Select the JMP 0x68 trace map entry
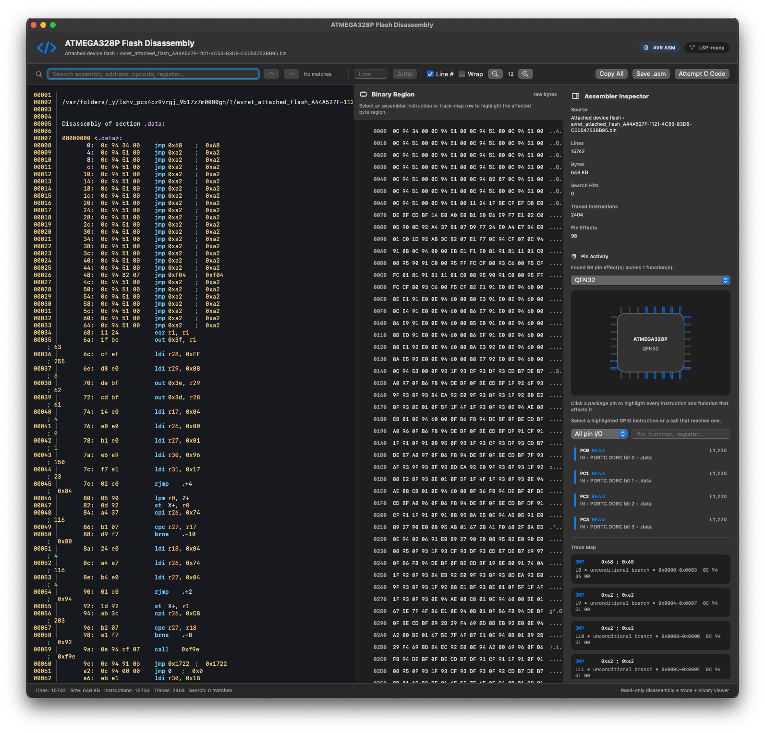Screen dimensions: 765x733 pos(650,569)
